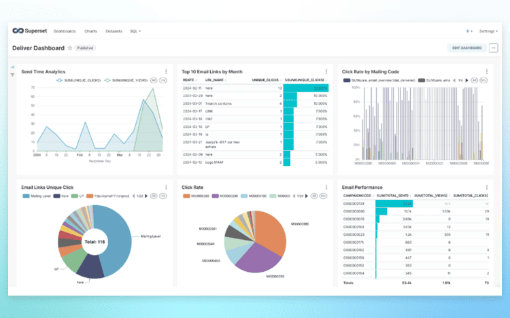Toggle M00000400 legend item in Click Rate
The image size is (510, 318).
pyautogui.click(x=254, y=196)
